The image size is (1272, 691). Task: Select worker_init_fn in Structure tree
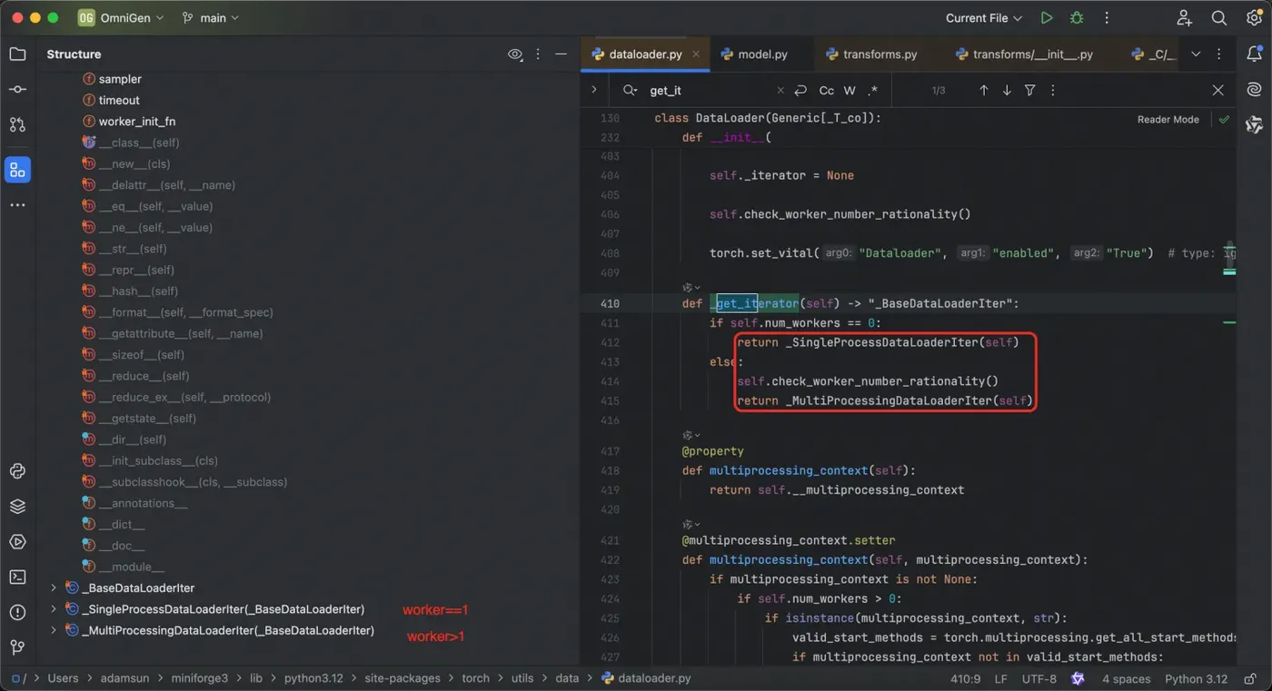coord(137,122)
